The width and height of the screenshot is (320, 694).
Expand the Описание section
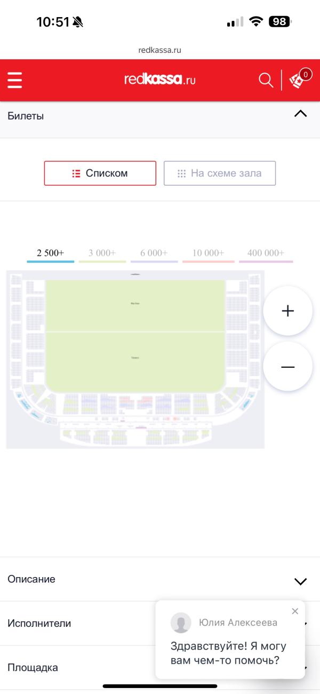160,579
